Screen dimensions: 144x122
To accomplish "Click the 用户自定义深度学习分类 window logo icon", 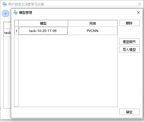I will click(x=5, y=4).
